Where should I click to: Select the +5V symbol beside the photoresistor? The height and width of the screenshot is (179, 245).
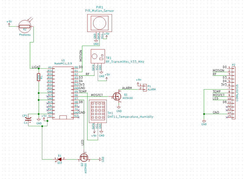(9, 23)
